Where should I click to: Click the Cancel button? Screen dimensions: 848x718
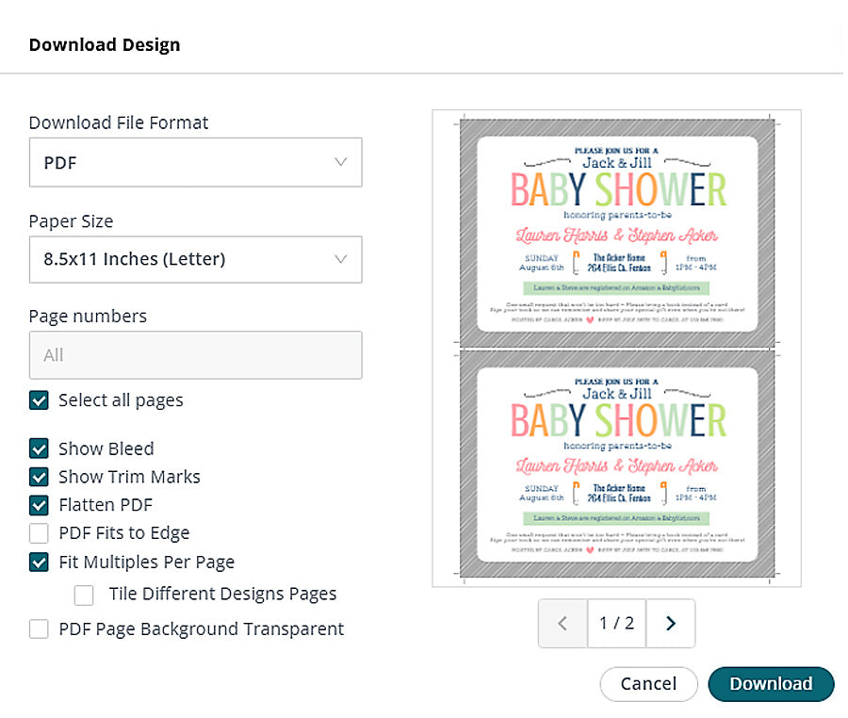tap(648, 684)
